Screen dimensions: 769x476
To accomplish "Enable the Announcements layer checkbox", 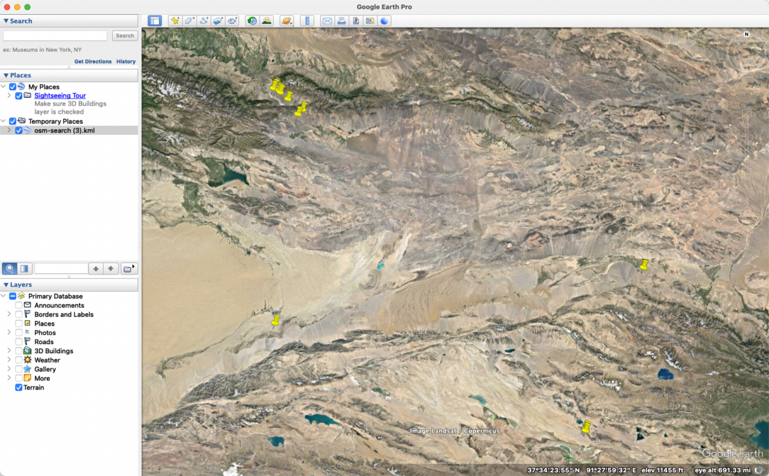I will (19, 306).
